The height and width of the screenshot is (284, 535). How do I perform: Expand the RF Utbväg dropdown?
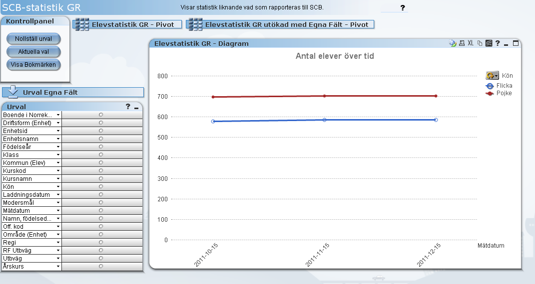[x=58, y=250]
